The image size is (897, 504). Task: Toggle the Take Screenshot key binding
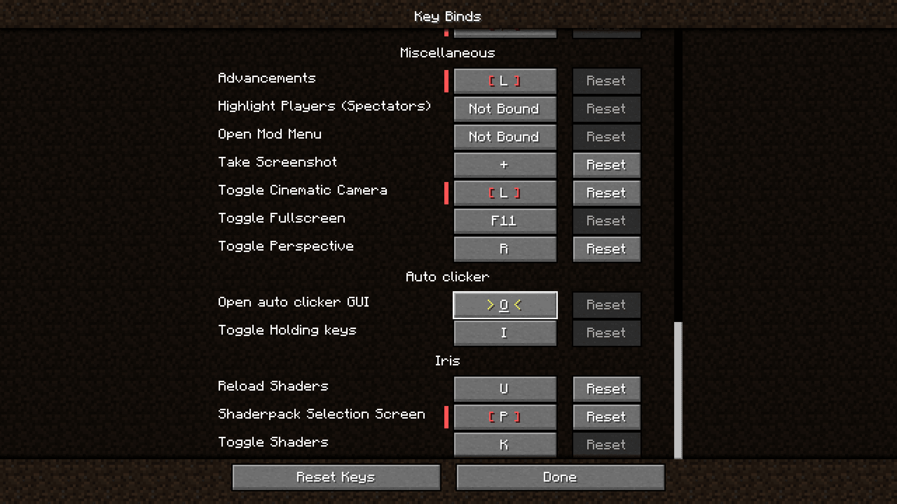click(x=504, y=164)
